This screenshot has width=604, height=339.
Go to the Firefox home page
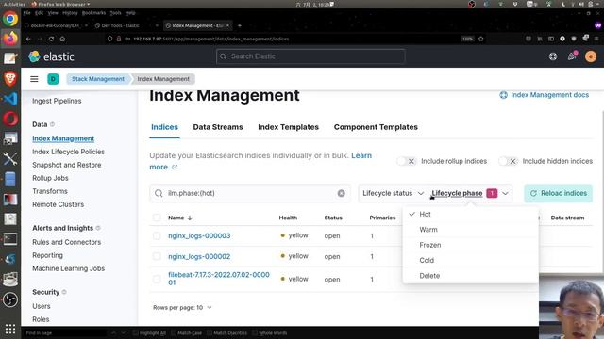(x=62, y=39)
